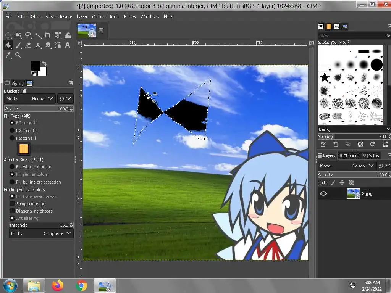
Task: Switch to the Paths tab
Action: pyautogui.click(x=371, y=156)
